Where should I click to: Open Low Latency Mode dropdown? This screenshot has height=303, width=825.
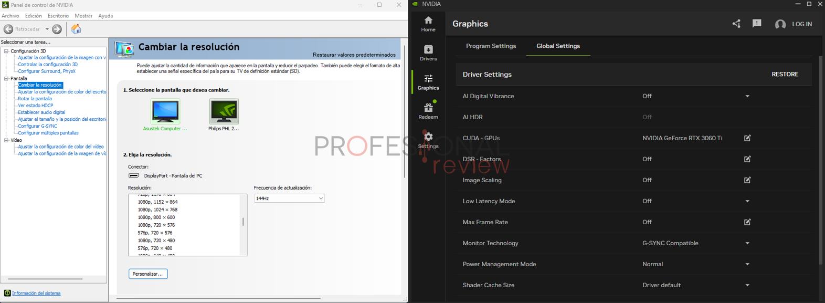click(x=747, y=201)
